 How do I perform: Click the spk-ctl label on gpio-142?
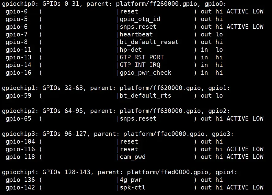coord(133,187)
